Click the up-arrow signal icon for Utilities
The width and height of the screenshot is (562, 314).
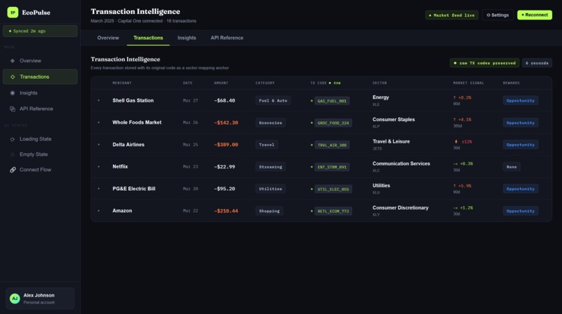(x=455, y=186)
